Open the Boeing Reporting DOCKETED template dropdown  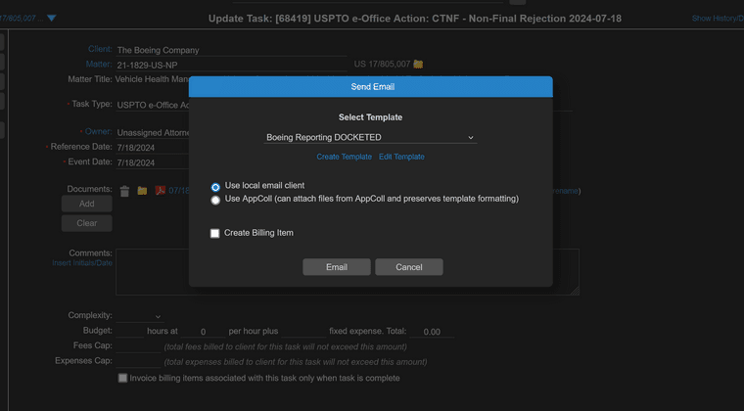pyautogui.click(x=370, y=138)
